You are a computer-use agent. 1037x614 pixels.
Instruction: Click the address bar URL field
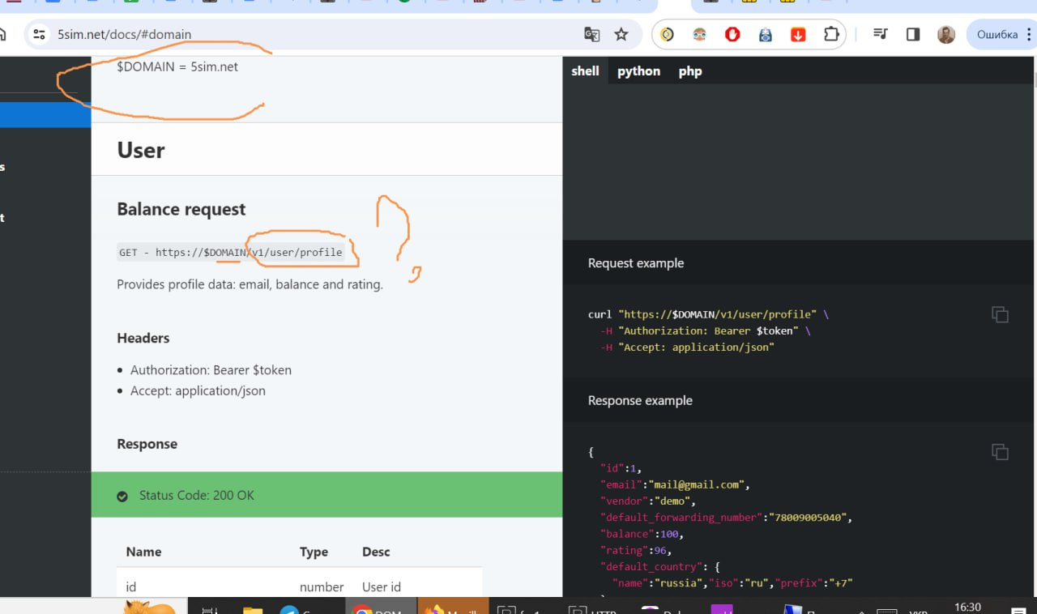(x=308, y=34)
